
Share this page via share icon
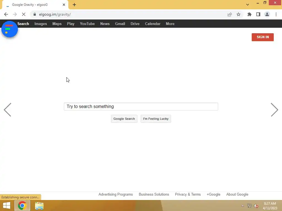[230, 14]
